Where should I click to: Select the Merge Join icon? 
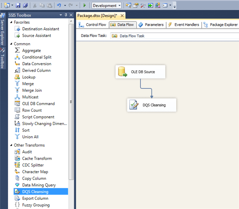tap(17, 90)
